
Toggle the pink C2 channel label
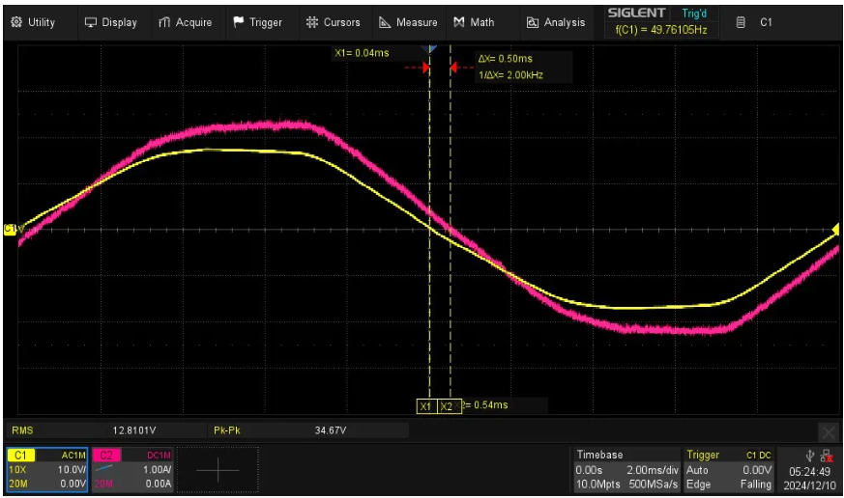[106, 455]
